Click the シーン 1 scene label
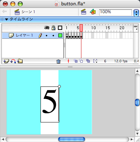140x142 pixels. pos(28,12)
